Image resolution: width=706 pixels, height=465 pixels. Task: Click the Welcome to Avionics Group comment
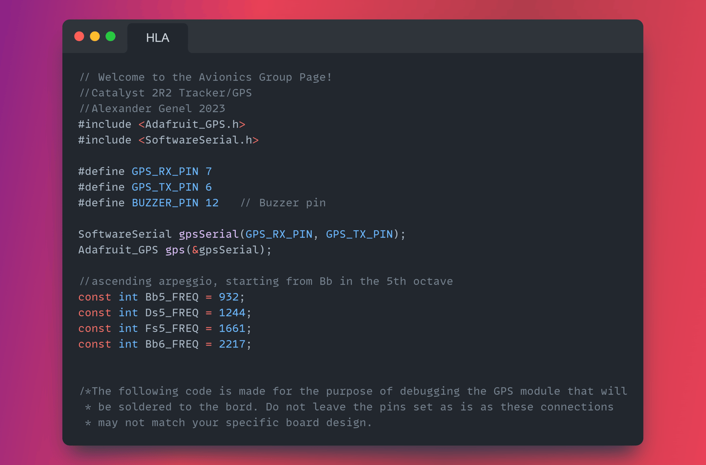206,77
